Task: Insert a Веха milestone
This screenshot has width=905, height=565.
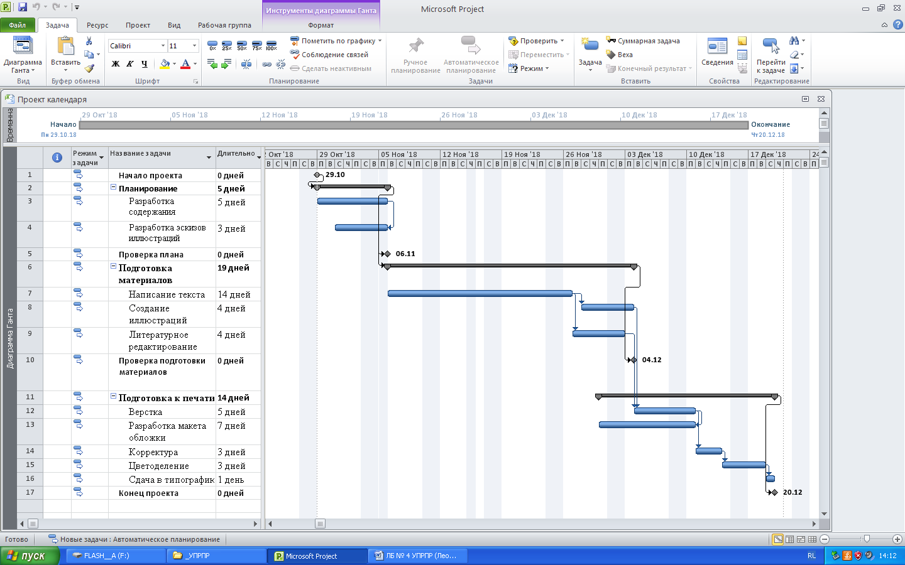Action: (x=619, y=55)
